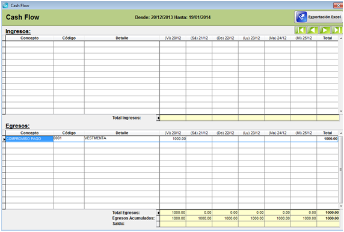The image size is (344, 232).
Task: Click Ingresos Total column header
Action: 327,38
